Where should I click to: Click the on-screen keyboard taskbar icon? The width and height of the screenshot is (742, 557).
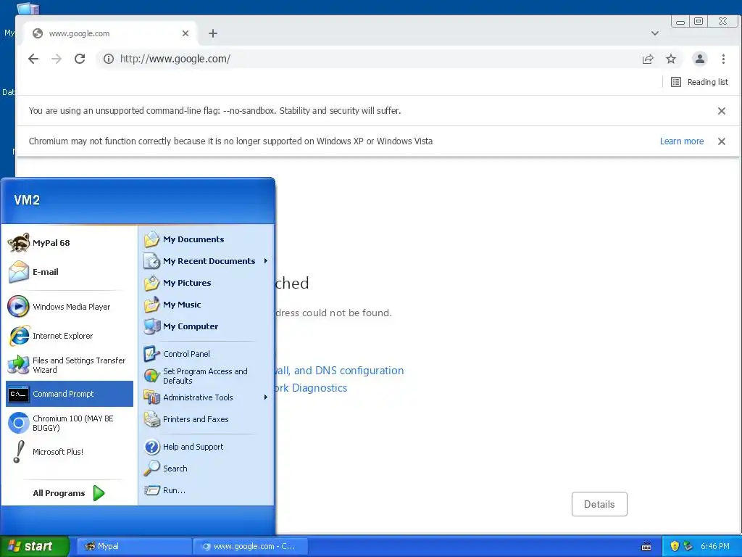(x=646, y=547)
